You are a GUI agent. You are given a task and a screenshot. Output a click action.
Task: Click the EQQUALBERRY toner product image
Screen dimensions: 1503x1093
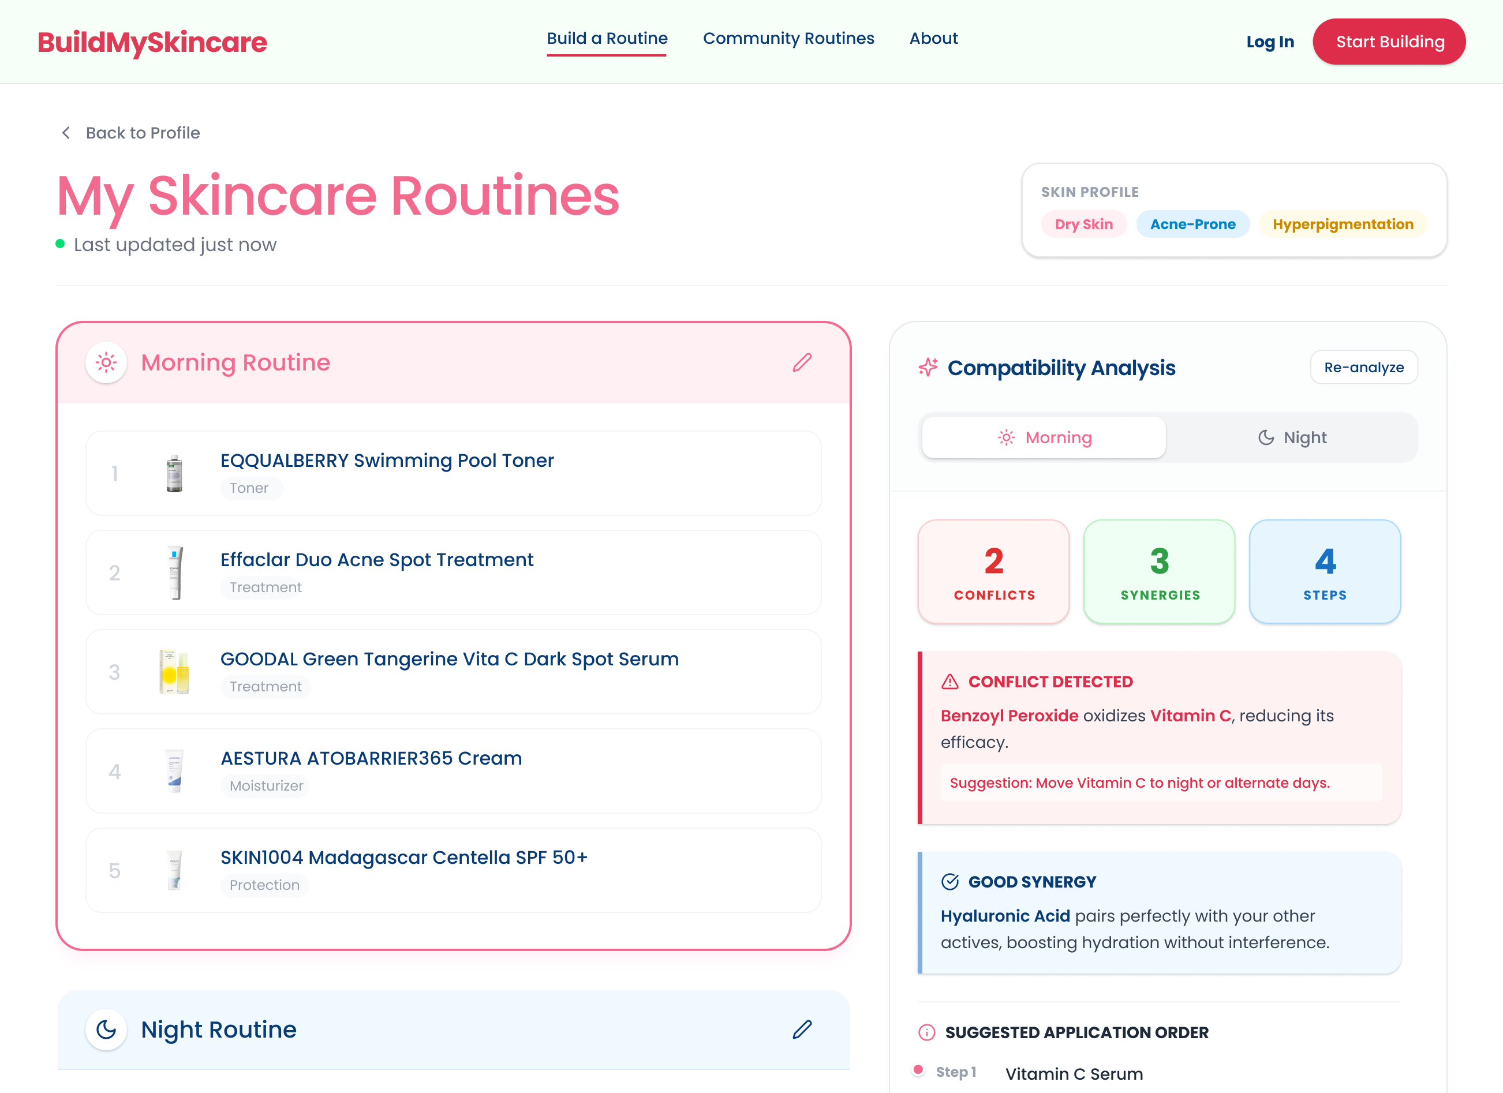tap(174, 473)
